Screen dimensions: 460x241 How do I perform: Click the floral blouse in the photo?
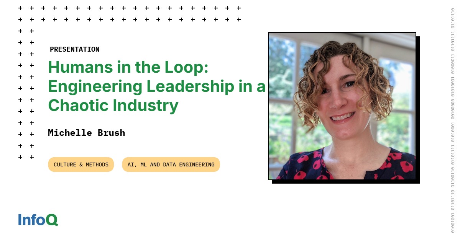(x=345, y=166)
